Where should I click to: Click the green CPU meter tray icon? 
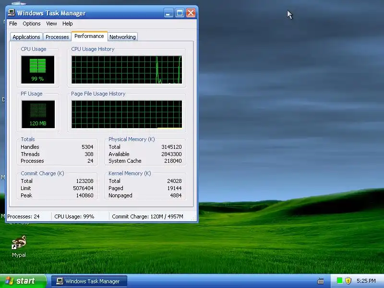(339, 281)
